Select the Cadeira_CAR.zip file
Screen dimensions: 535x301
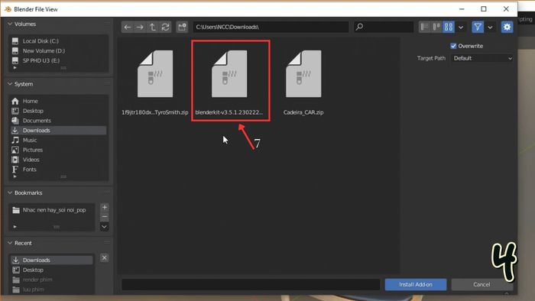tap(303, 82)
